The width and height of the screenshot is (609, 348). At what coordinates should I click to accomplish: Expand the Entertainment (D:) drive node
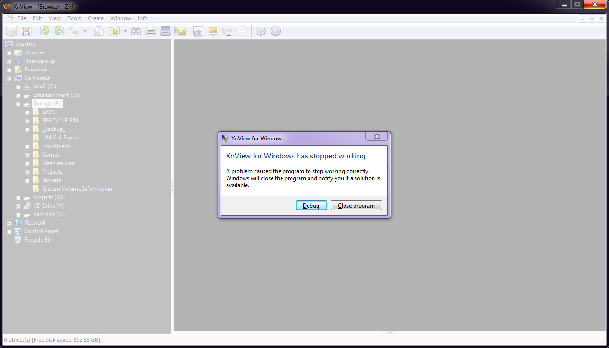(18, 96)
